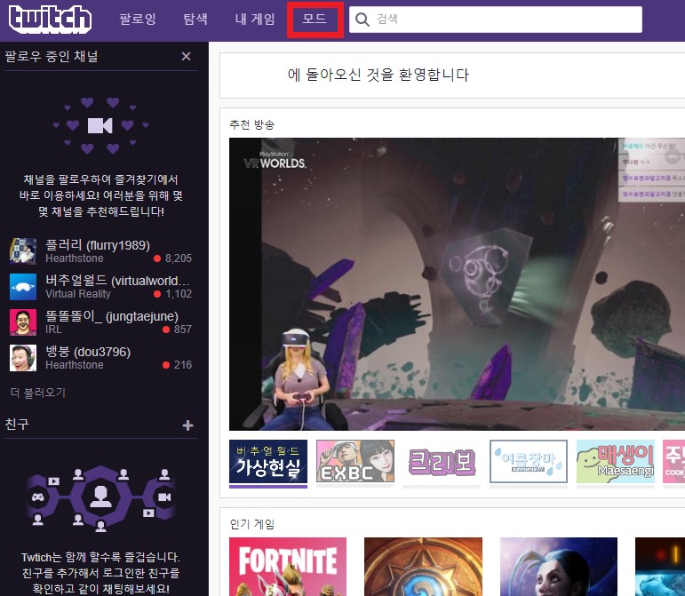Close the 팔로우 중인 채널 panel

click(x=186, y=56)
